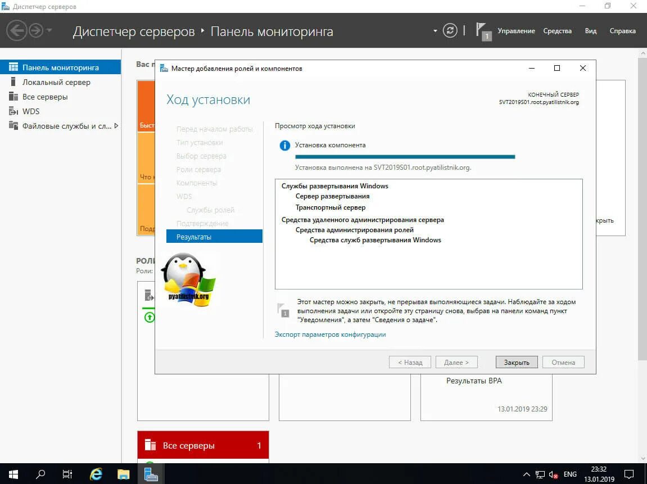The image size is (647, 484).
Task: Open taskbar search magnifier
Action: point(40,474)
